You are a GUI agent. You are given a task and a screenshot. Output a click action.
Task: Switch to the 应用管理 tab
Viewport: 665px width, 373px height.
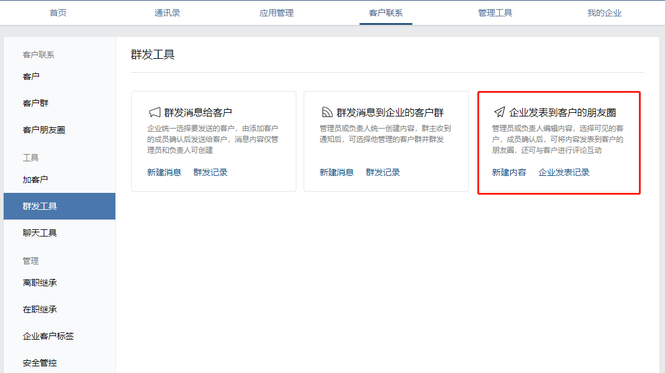coord(276,12)
